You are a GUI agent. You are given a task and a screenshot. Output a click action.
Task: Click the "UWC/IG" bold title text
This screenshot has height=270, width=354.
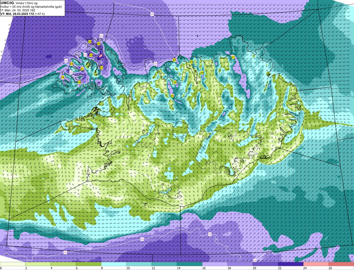pos(7,3)
